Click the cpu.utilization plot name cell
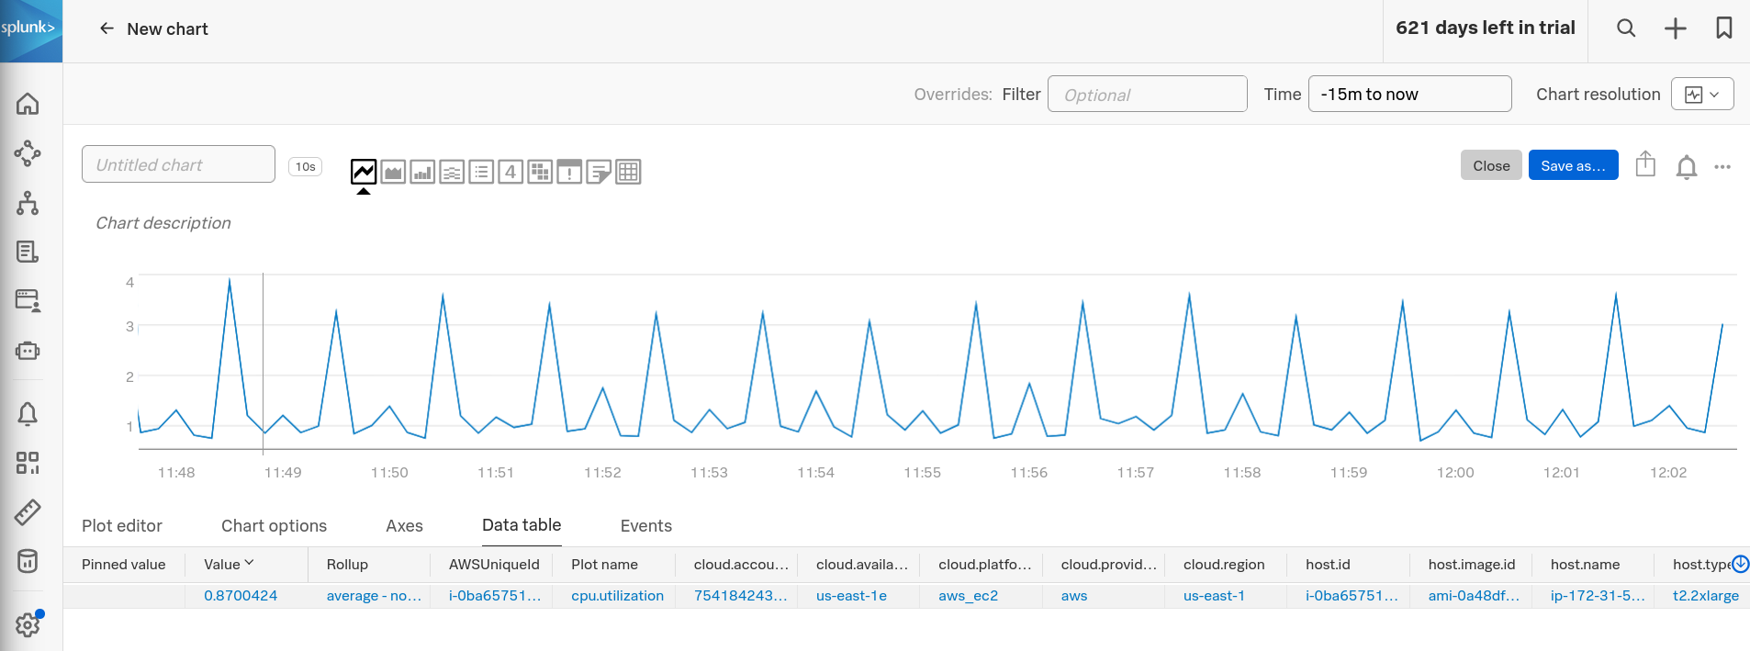Viewport: 1750px width, 651px height. coord(617,595)
